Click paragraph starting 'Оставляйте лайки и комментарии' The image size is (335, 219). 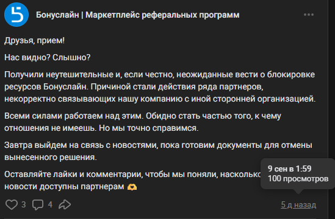tap(132, 181)
